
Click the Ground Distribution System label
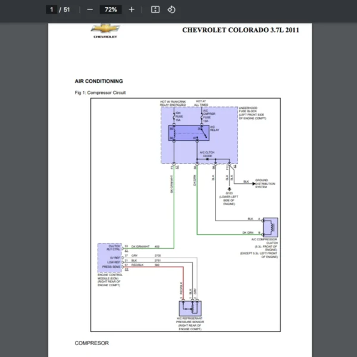[265, 183]
